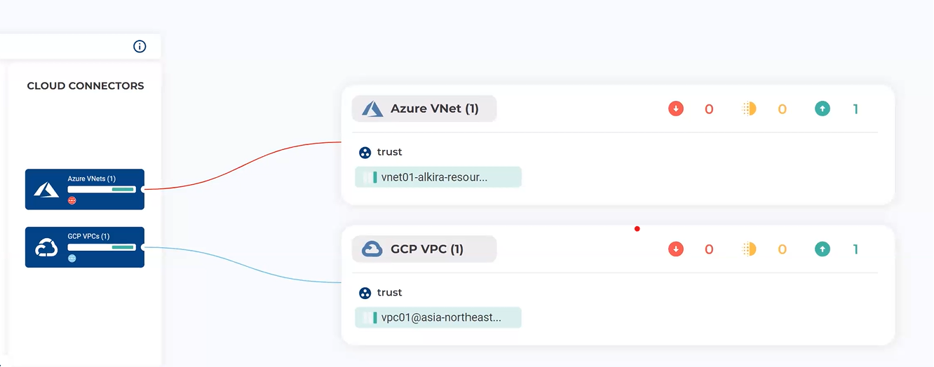Viewport: 934px width, 367px height.
Task: Open the Azure VNet (1) group header
Action: 424,109
